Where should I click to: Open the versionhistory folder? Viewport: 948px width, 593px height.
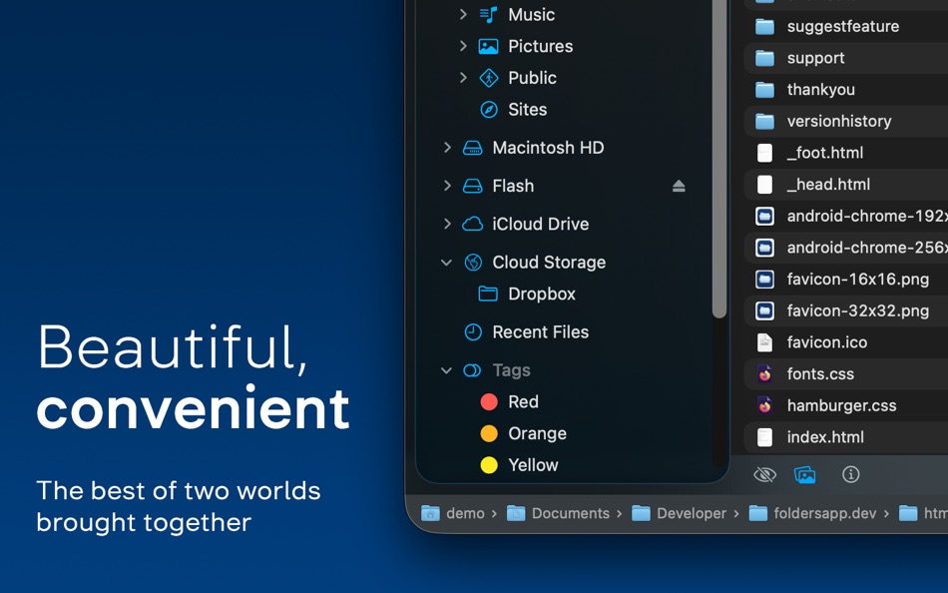pyautogui.click(x=838, y=121)
